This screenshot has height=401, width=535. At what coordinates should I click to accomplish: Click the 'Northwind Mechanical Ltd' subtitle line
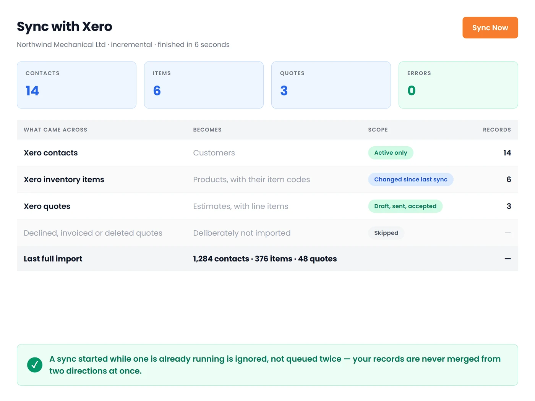pyautogui.click(x=123, y=45)
